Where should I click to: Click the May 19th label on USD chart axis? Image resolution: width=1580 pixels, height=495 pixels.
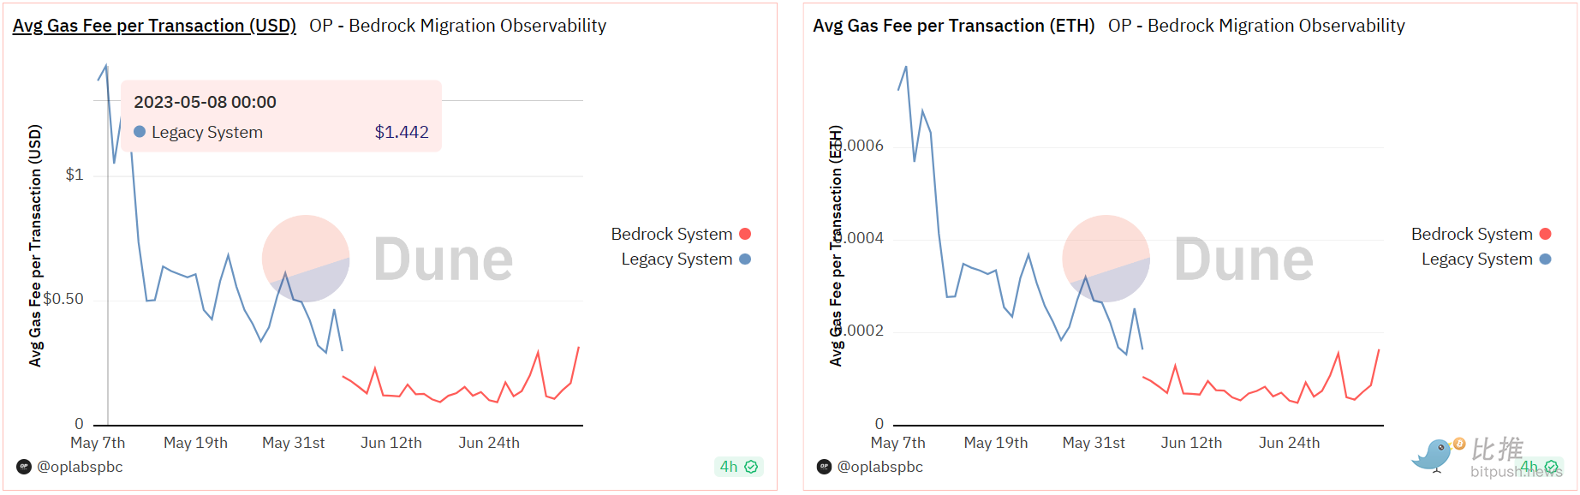pos(195,443)
